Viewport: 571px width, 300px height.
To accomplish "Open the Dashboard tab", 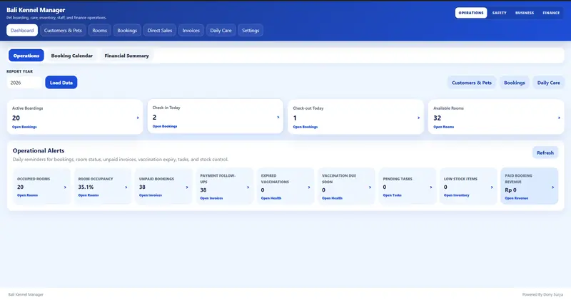I will point(22,31).
